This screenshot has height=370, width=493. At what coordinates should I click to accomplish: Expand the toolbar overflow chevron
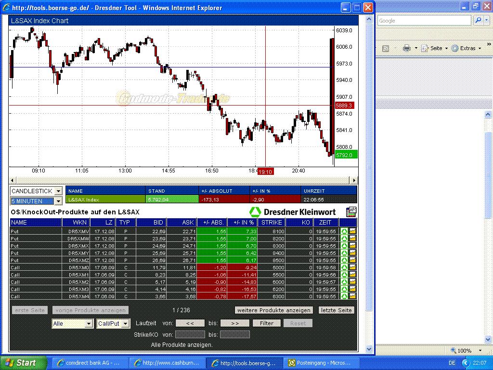click(489, 44)
